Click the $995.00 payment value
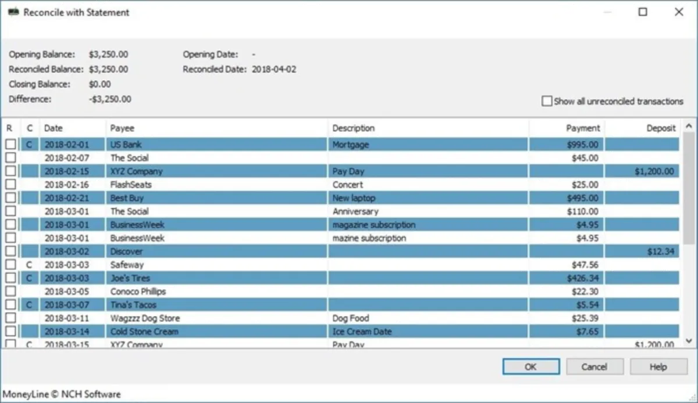Image resolution: width=698 pixels, height=403 pixels. point(582,145)
